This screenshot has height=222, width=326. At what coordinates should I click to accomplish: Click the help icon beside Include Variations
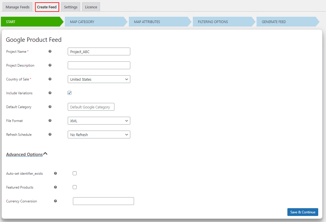pos(50,93)
